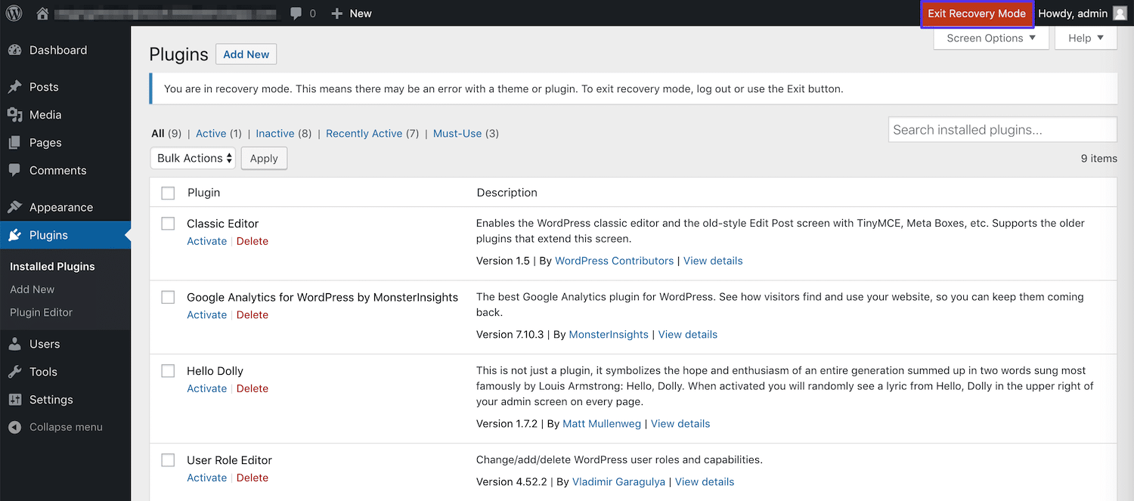This screenshot has height=501, width=1134.
Task: Check the select-all plugins checkbox
Action: point(167,192)
